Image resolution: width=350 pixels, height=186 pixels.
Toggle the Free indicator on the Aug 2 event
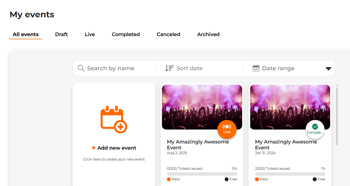pyautogui.click(x=226, y=179)
